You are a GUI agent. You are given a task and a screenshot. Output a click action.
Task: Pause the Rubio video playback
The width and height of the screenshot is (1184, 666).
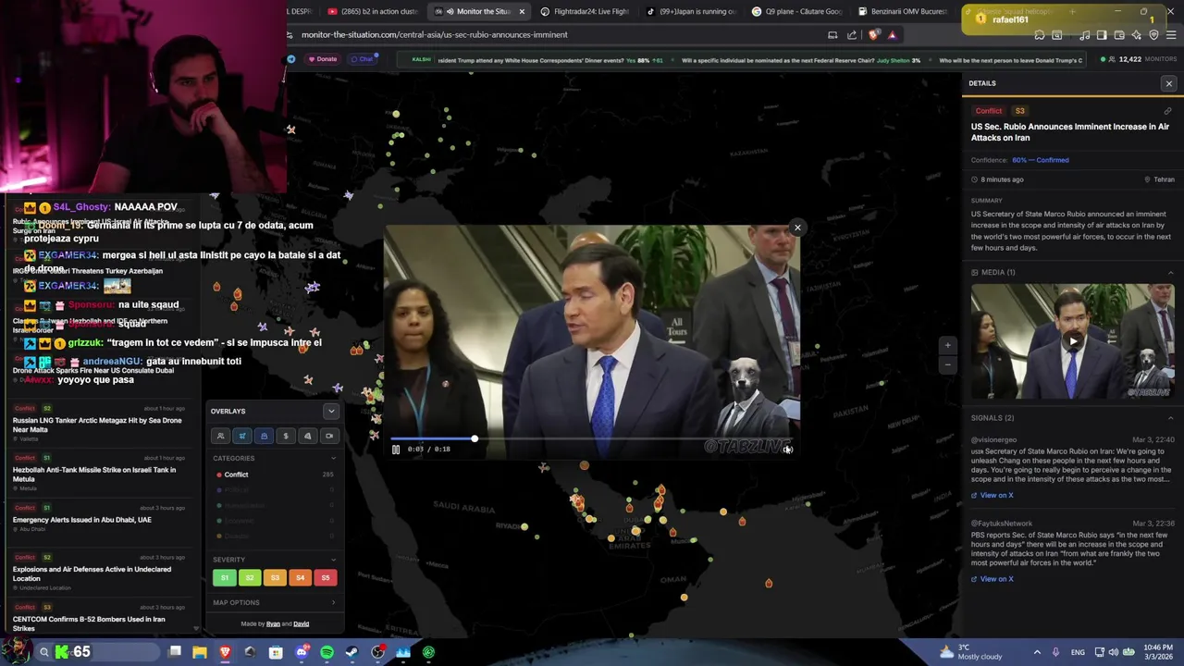pos(396,450)
